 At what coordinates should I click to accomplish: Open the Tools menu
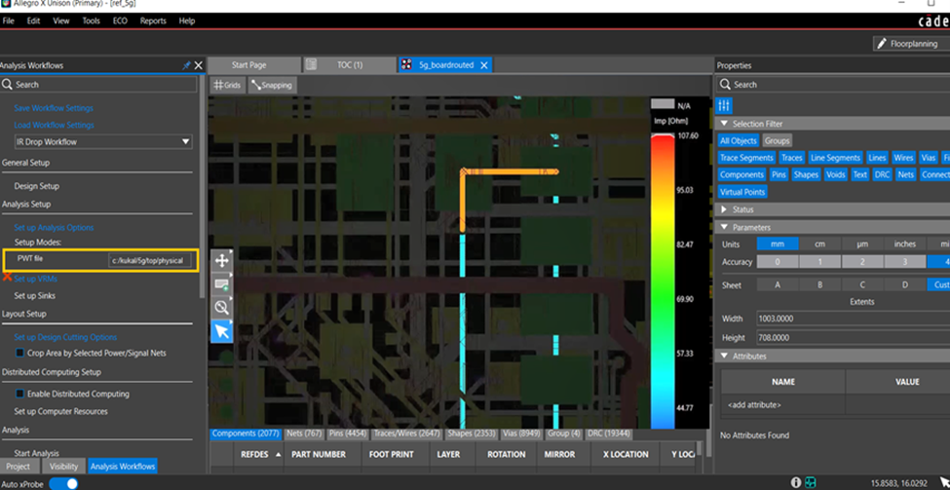click(91, 20)
